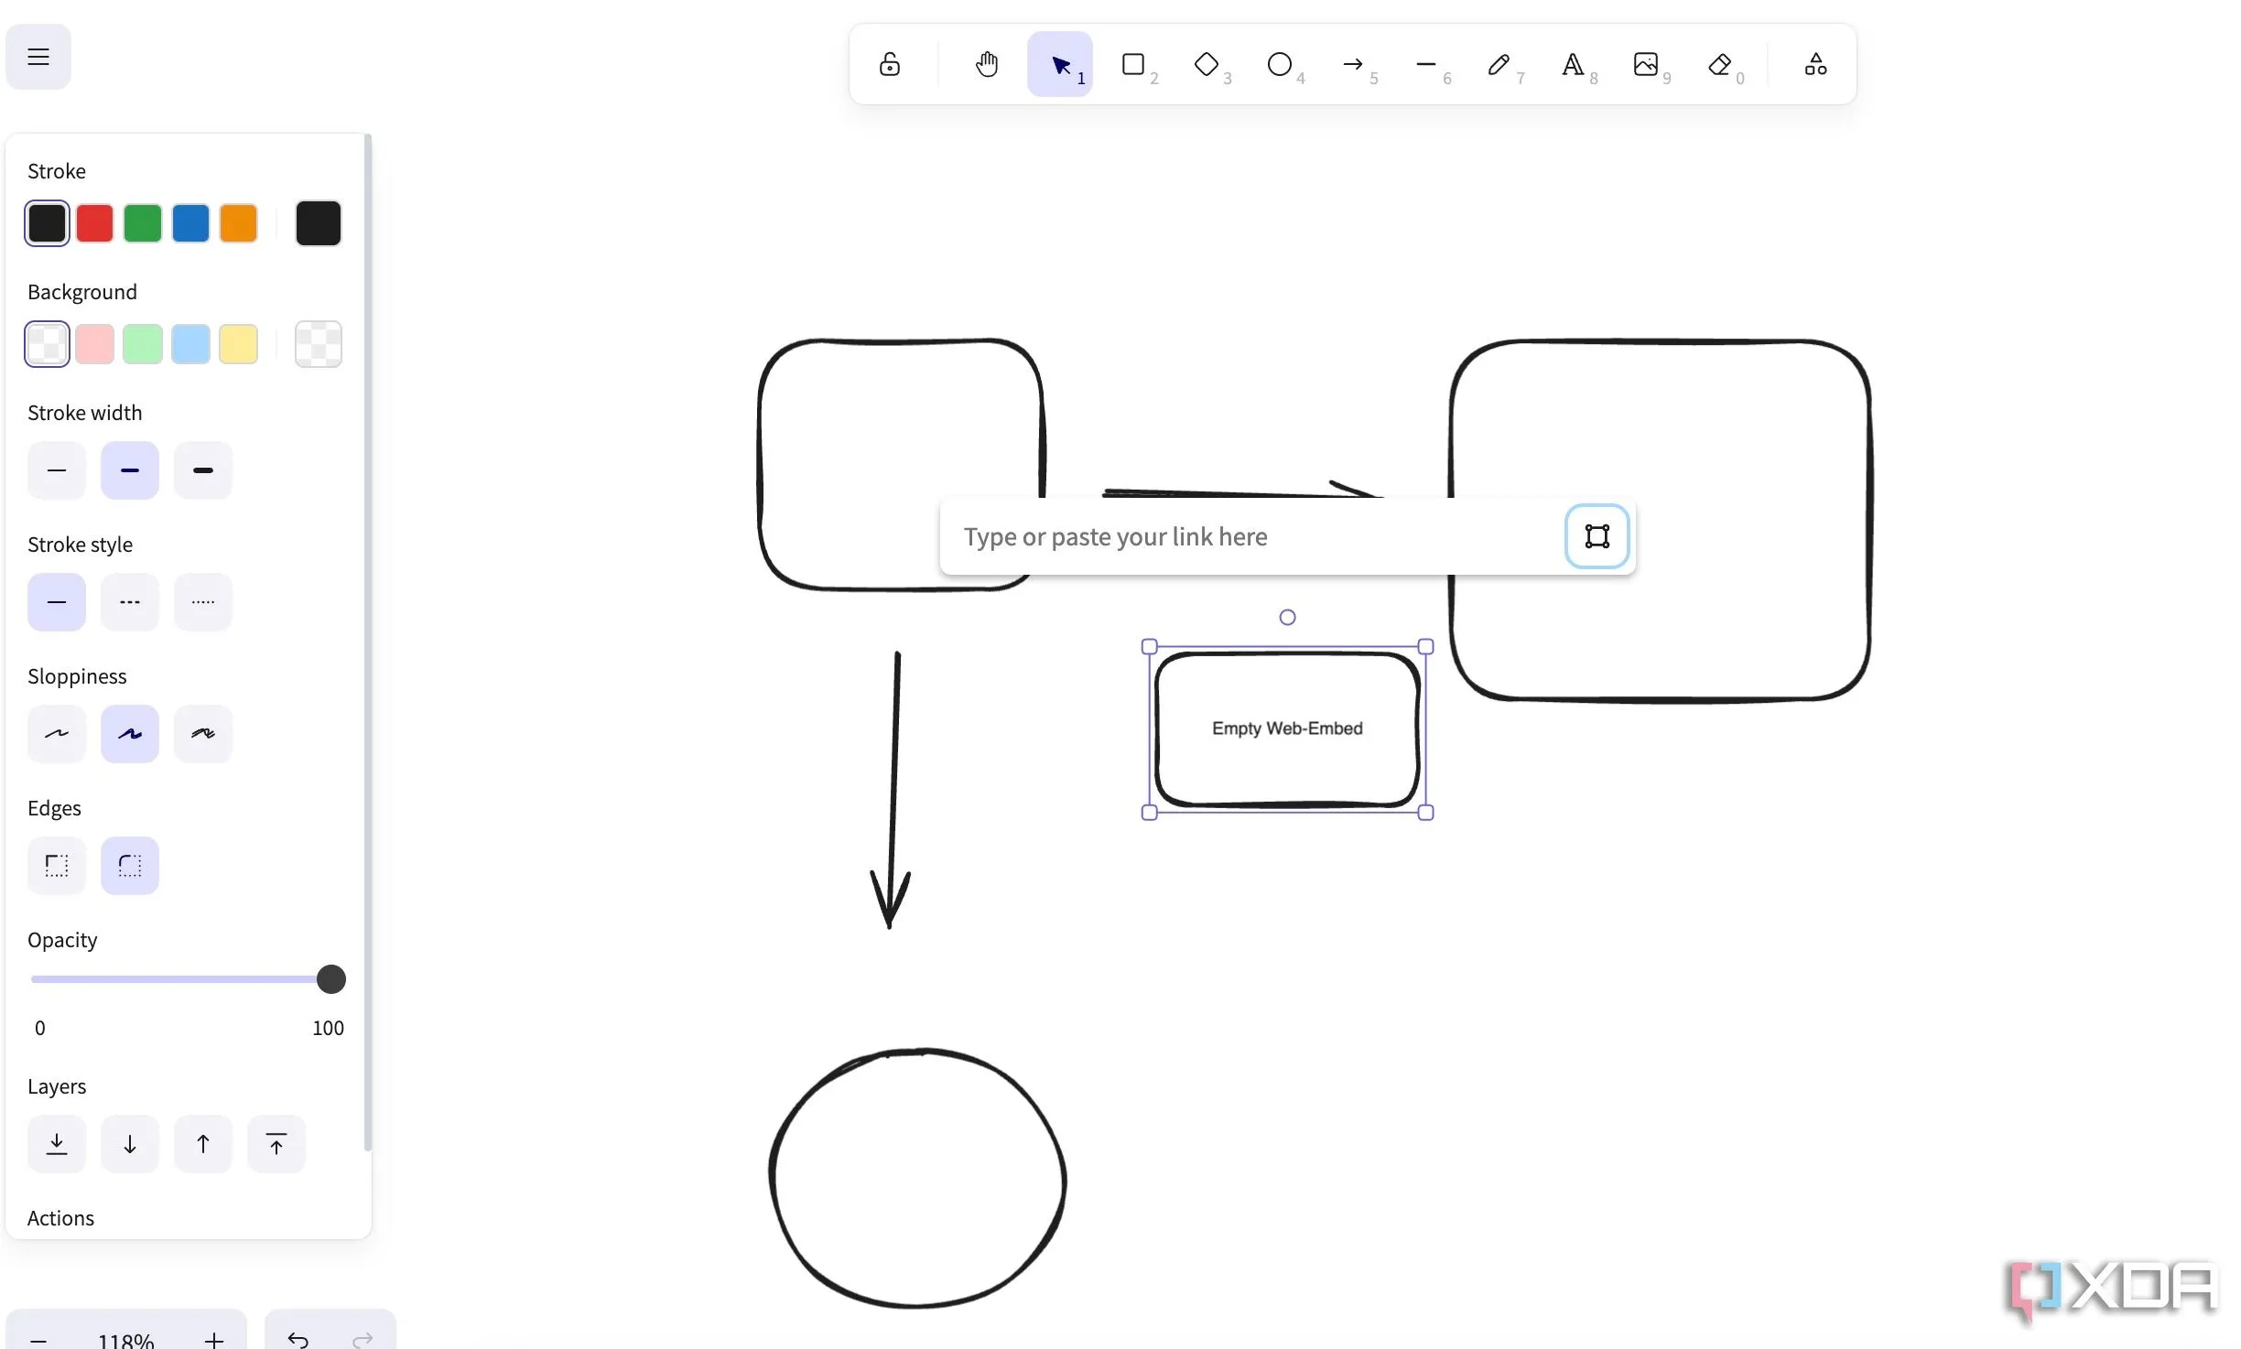Select the Rectangle shape tool
2241x1349 pixels.
coord(1133,64)
